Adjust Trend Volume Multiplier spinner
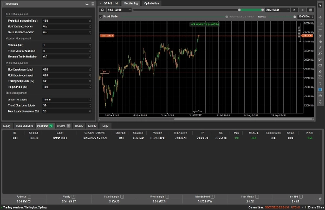 click(90, 51)
